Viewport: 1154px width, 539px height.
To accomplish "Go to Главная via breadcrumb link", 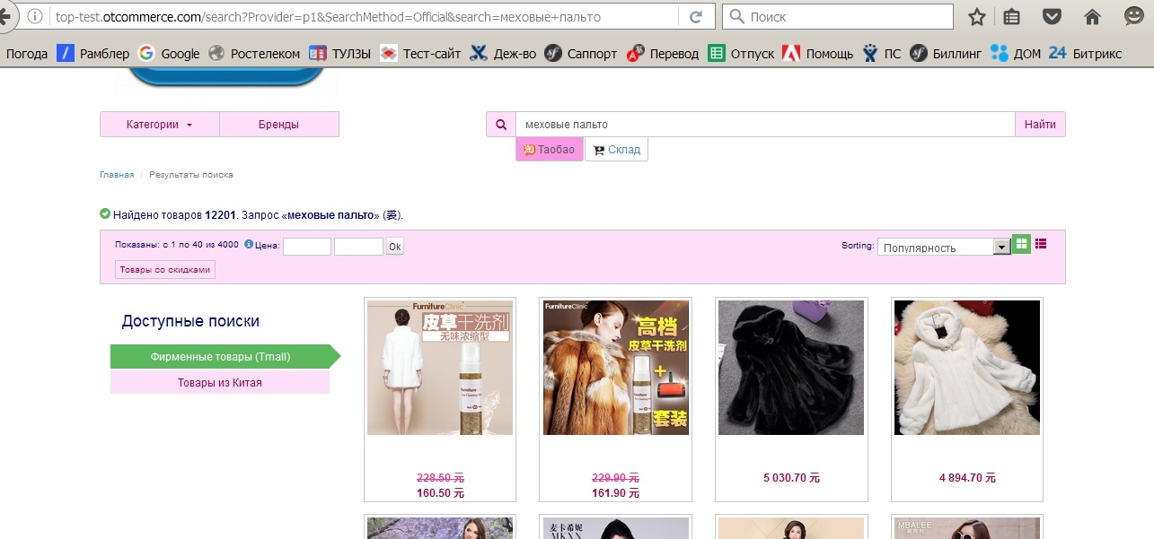I will click(x=117, y=175).
